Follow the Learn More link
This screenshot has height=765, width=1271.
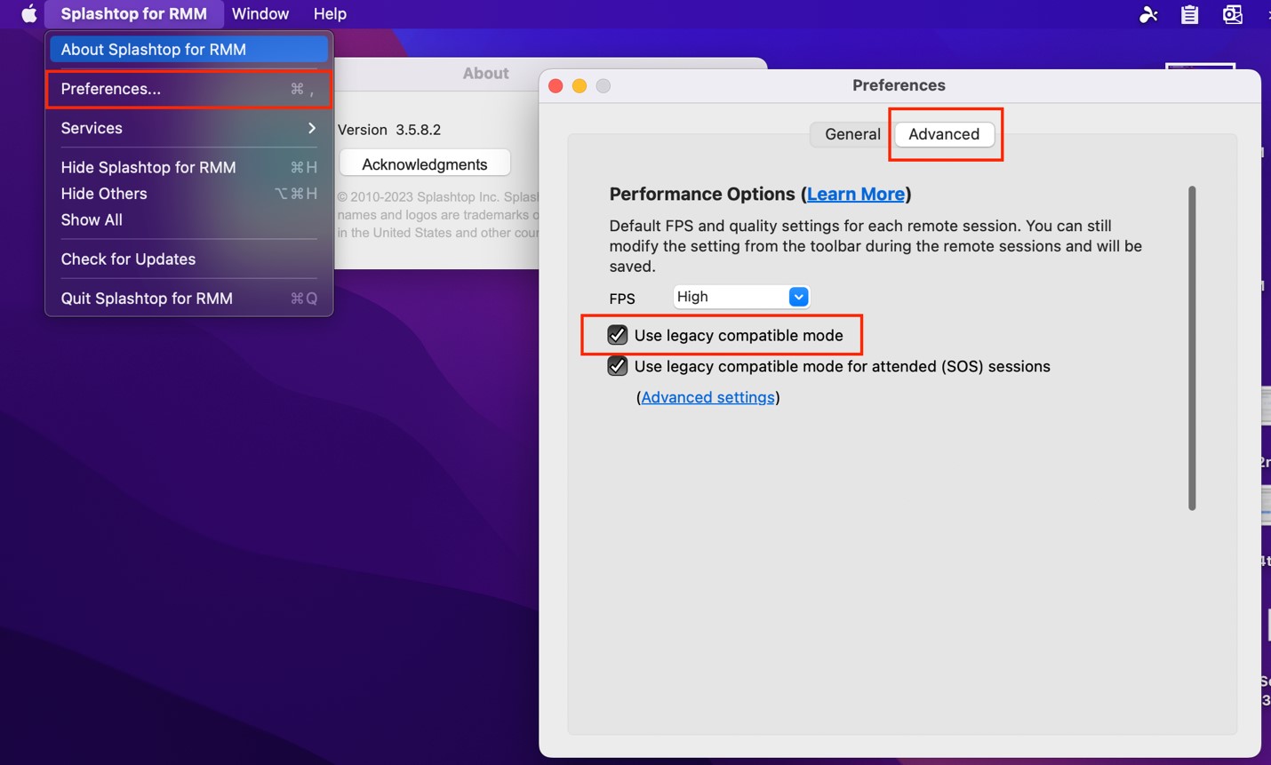856,194
